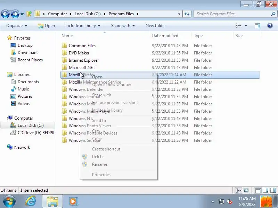
Task: Click Local Disk (C:) in address breadcrumb
Action: (x=88, y=14)
